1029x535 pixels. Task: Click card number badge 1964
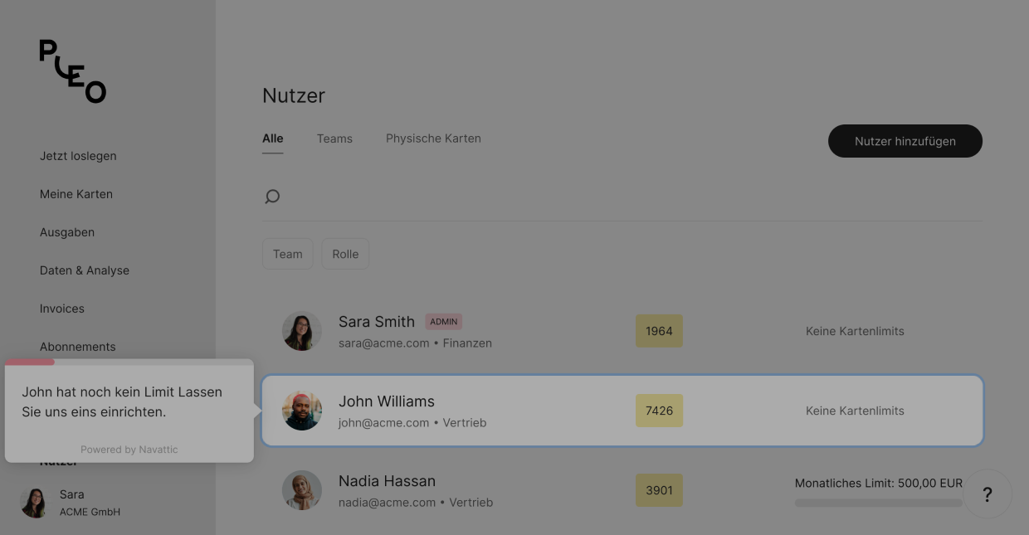659,331
